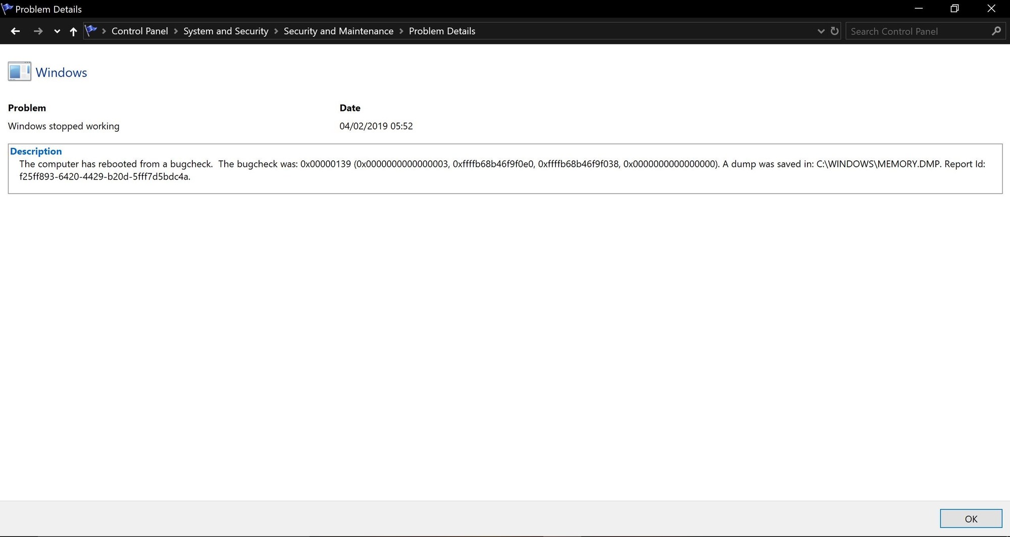Open address bar history dropdown
The width and height of the screenshot is (1010, 537).
[x=821, y=31]
